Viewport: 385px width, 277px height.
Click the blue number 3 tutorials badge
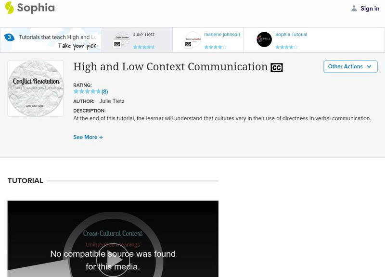pos(9,38)
